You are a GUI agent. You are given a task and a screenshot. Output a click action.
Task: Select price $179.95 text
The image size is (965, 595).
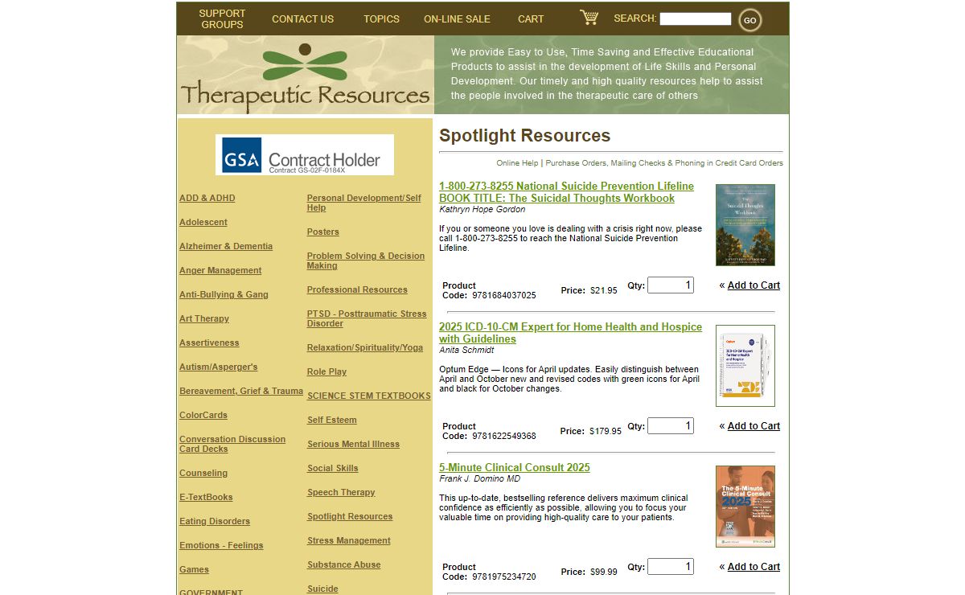coord(606,431)
